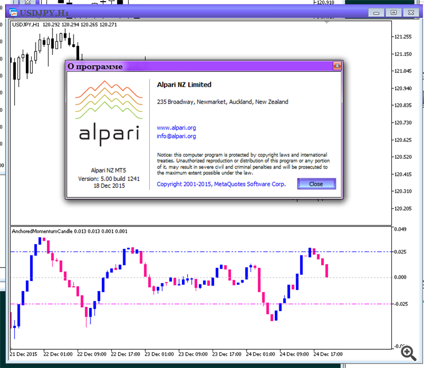The image size is (424, 368).
Task: Click the Close button in the About dialog
Action: [317, 184]
